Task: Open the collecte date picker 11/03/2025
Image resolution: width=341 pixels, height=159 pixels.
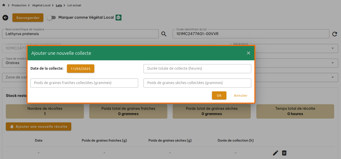Action: click(80, 69)
